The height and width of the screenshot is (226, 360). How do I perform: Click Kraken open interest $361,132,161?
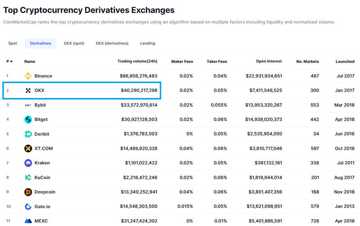[x=268, y=163]
